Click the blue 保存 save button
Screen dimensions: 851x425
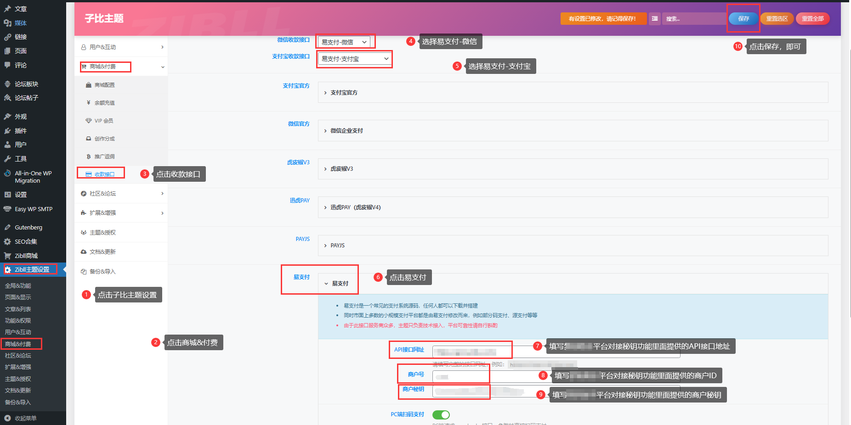[743, 19]
